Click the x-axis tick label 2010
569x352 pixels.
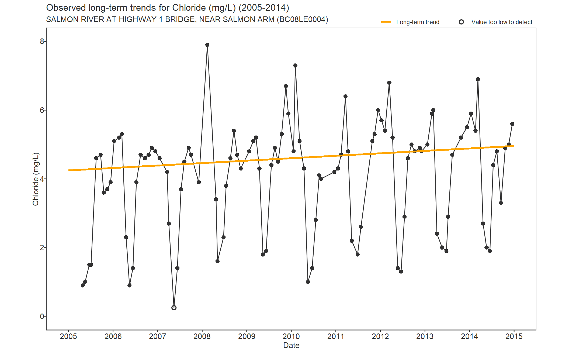tap(291, 336)
